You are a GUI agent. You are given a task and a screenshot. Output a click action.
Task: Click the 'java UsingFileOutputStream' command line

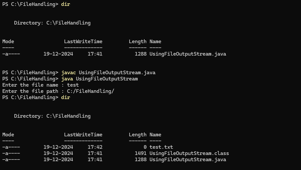coord(99,79)
